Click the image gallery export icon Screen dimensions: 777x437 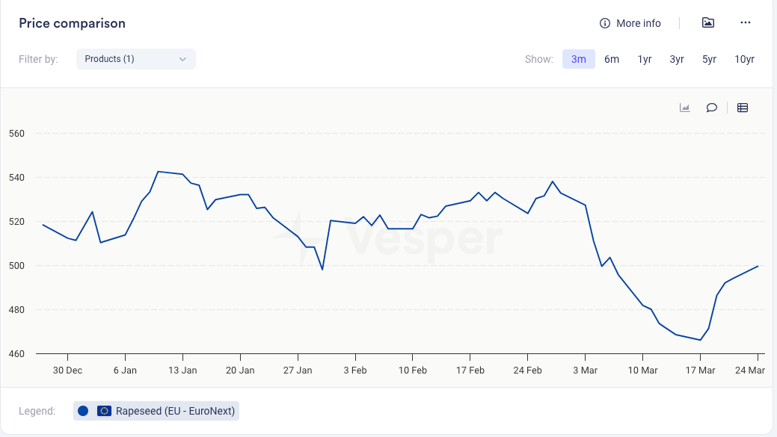click(707, 23)
